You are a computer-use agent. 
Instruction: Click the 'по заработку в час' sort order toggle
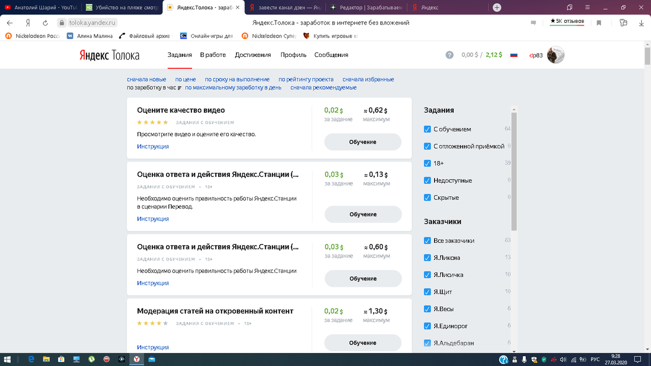(154, 87)
